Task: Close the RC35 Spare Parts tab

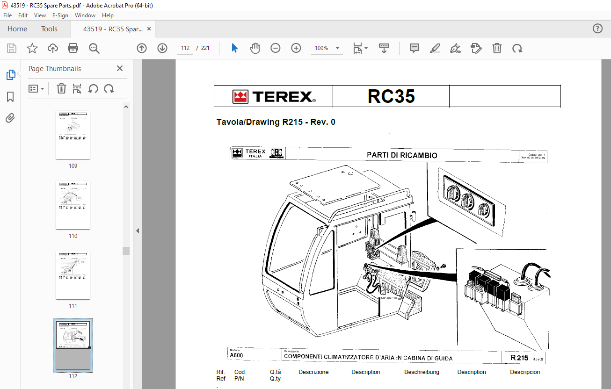Action: (149, 29)
